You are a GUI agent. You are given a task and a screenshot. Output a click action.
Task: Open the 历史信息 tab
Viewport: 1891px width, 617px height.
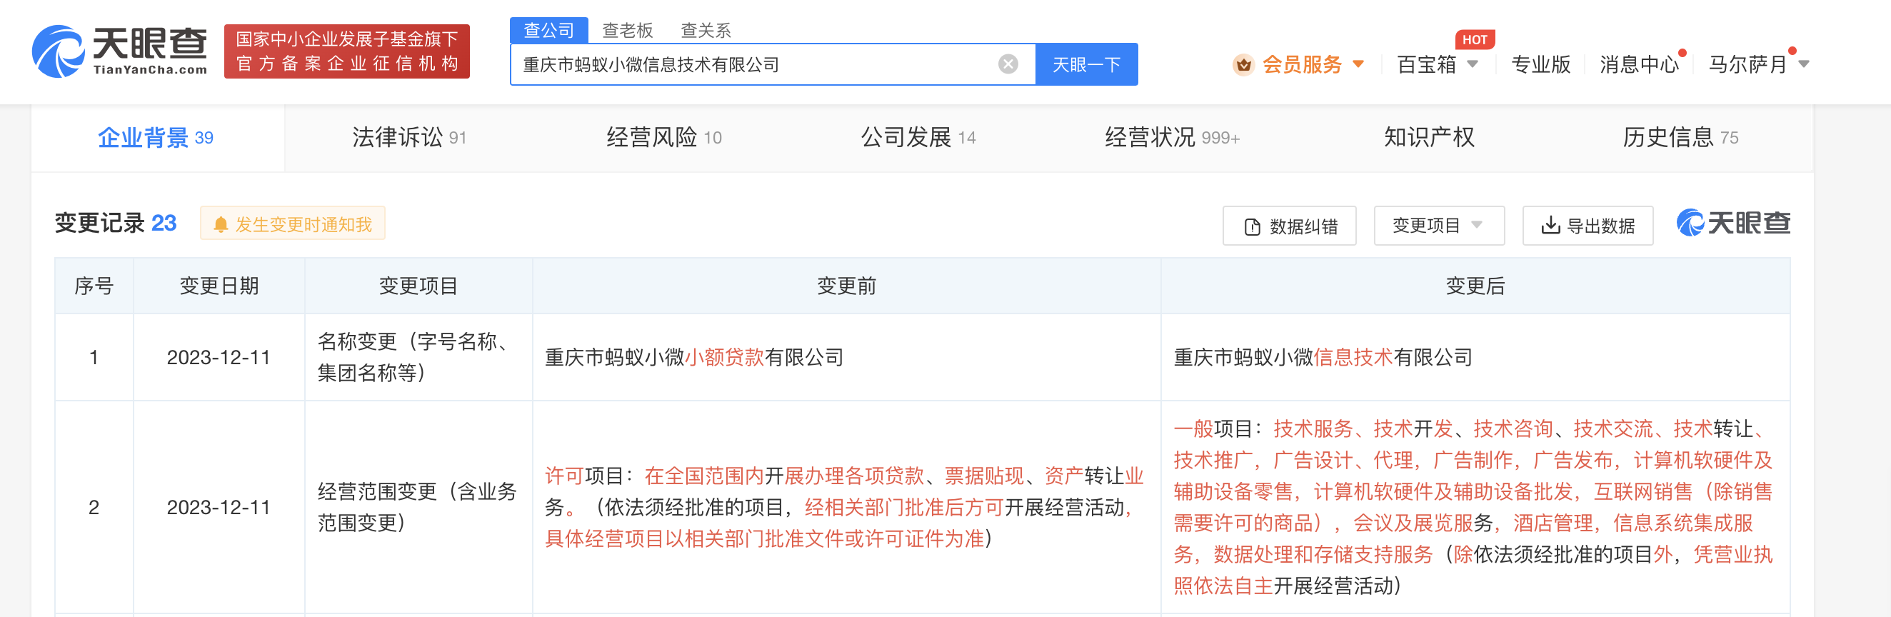coord(1680,137)
